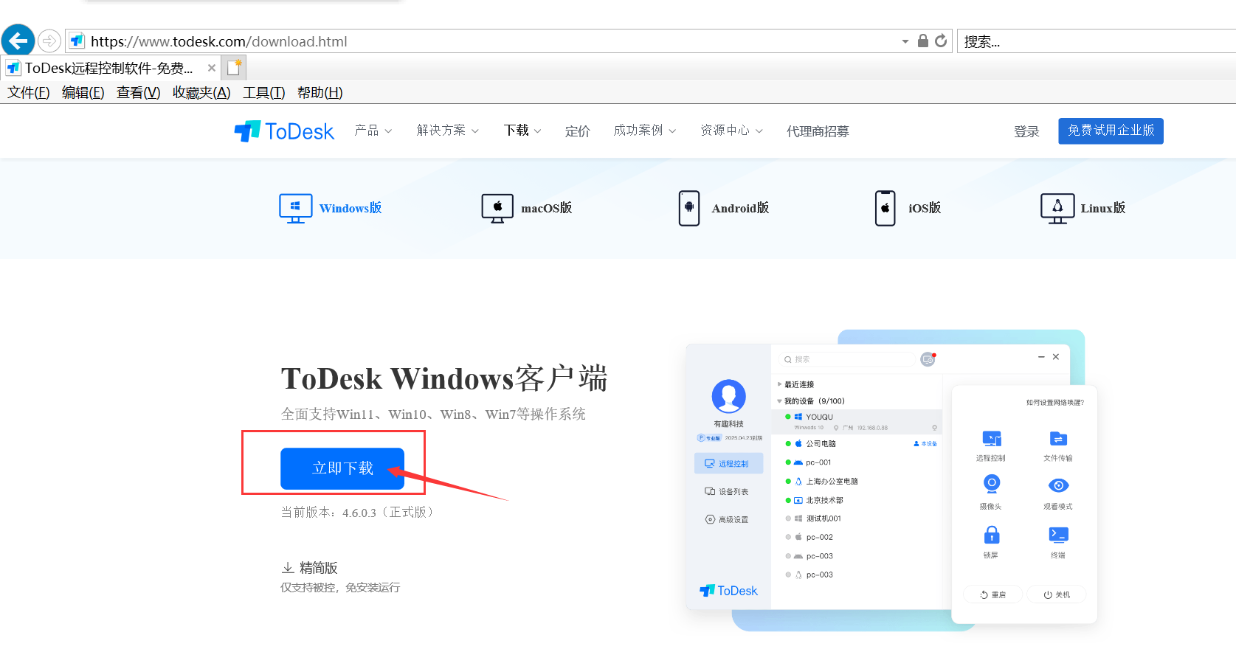Click the browser forward arrow button
Image resolution: width=1236 pixels, height=652 pixels.
point(49,41)
